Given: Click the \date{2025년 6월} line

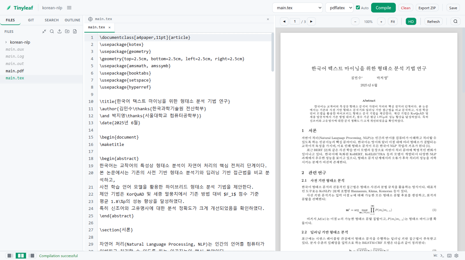Looking at the screenshot, I should (120, 123).
